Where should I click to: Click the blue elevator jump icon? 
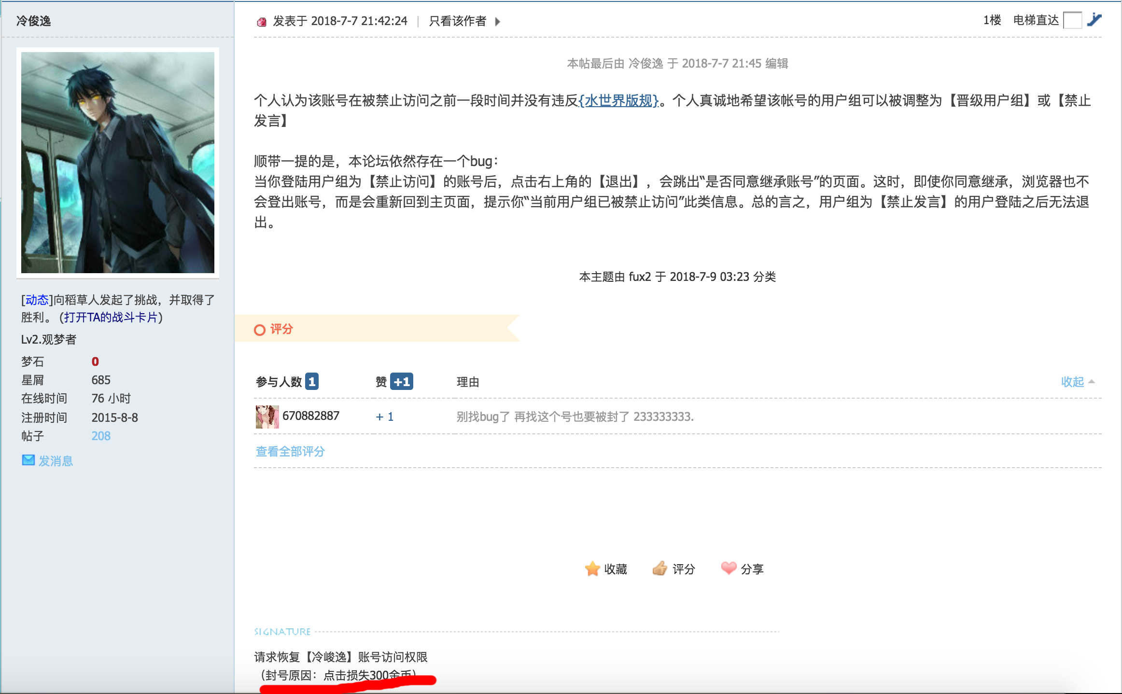[1094, 20]
